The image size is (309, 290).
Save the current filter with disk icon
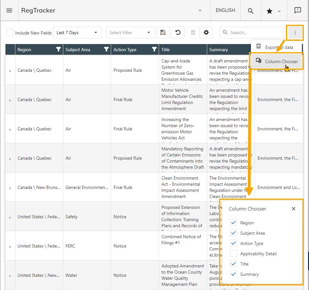pyautogui.click(x=163, y=33)
